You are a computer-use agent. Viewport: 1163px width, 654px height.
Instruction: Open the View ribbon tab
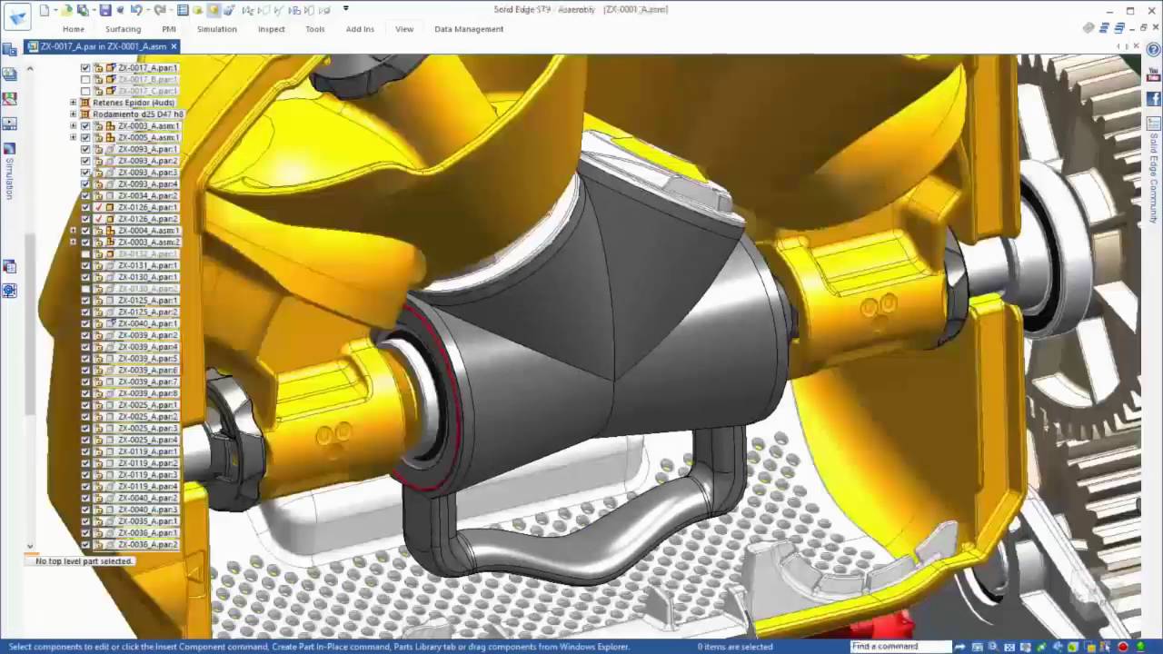[x=404, y=29]
